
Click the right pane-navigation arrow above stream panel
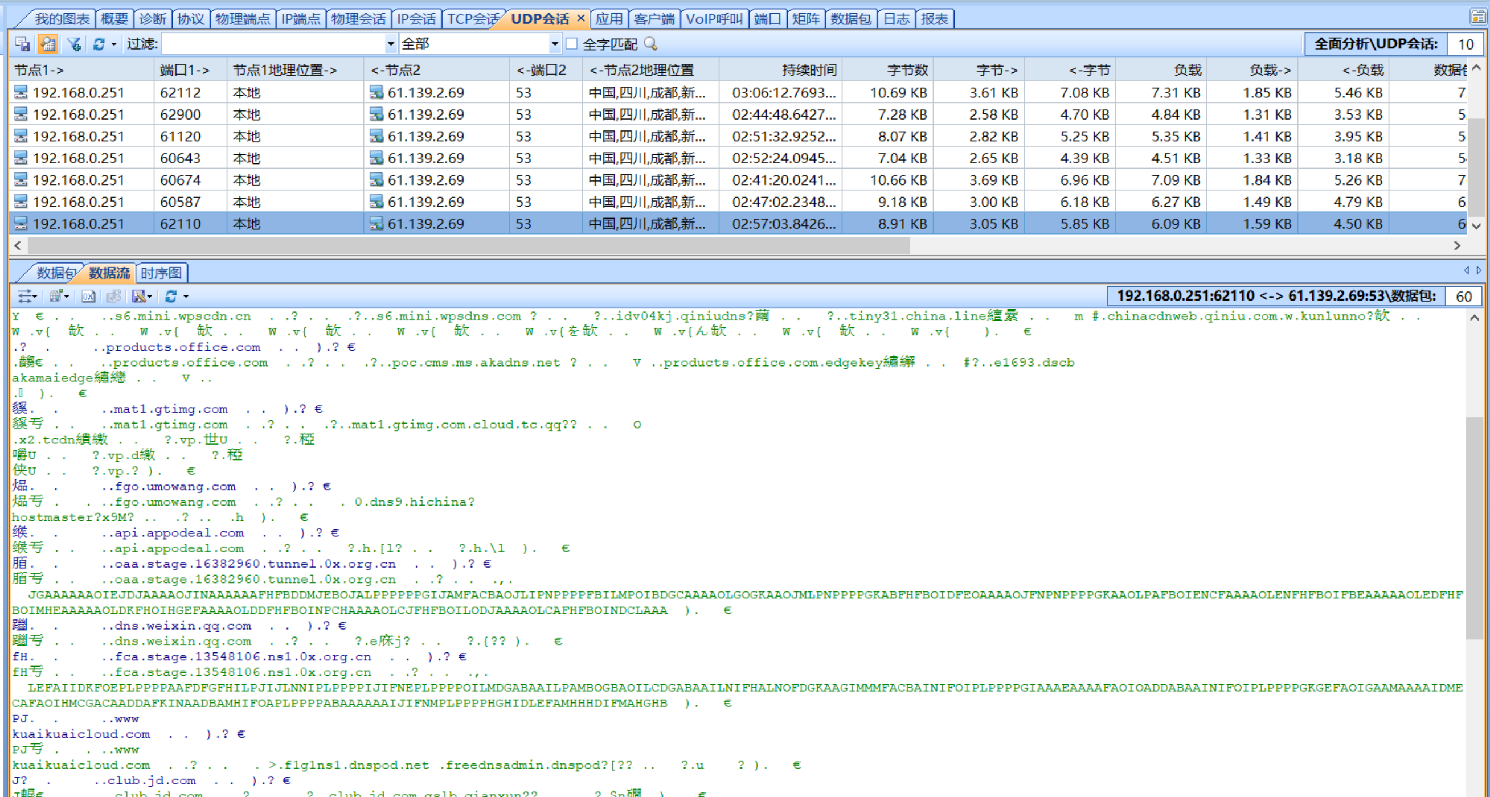pos(1479,270)
